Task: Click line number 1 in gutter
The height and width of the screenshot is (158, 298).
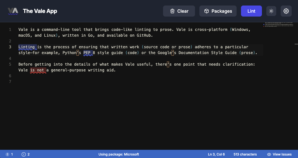Action: [x=10, y=30]
